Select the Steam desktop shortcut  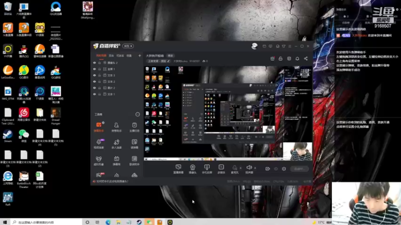point(8,136)
